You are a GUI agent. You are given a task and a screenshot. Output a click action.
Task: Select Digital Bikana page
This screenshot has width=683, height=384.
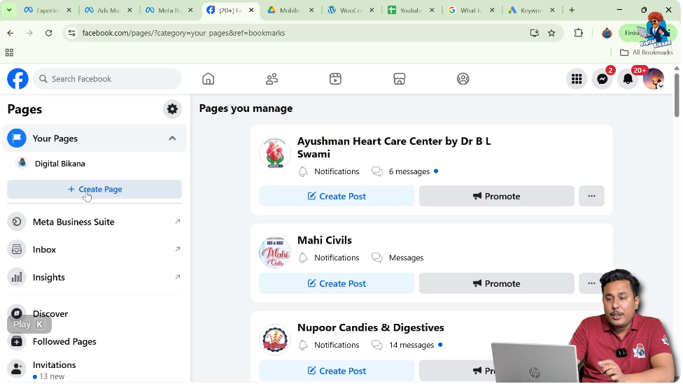click(x=59, y=164)
